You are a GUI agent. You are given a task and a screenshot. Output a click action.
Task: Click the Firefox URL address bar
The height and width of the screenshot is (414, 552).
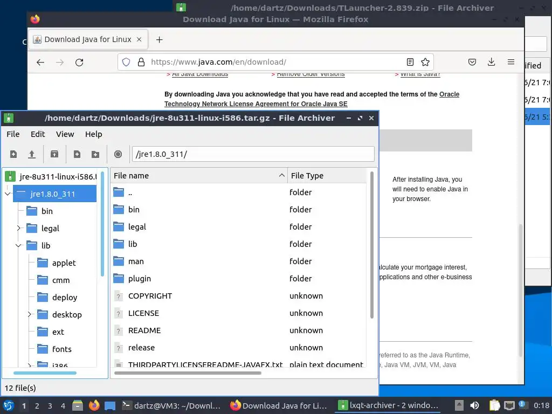[x=274, y=63]
